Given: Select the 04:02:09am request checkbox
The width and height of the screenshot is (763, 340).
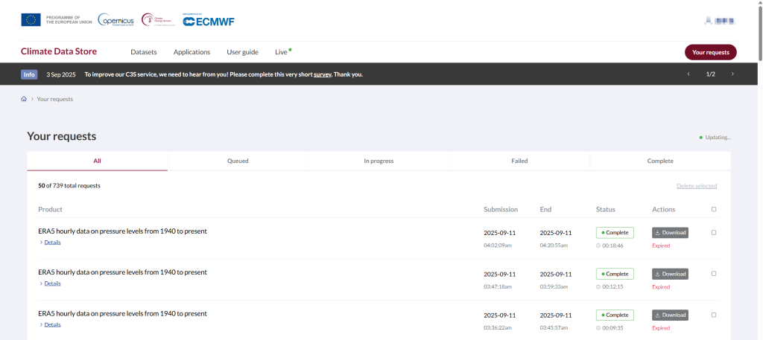Looking at the screenshot, I should tap(714, 233).
